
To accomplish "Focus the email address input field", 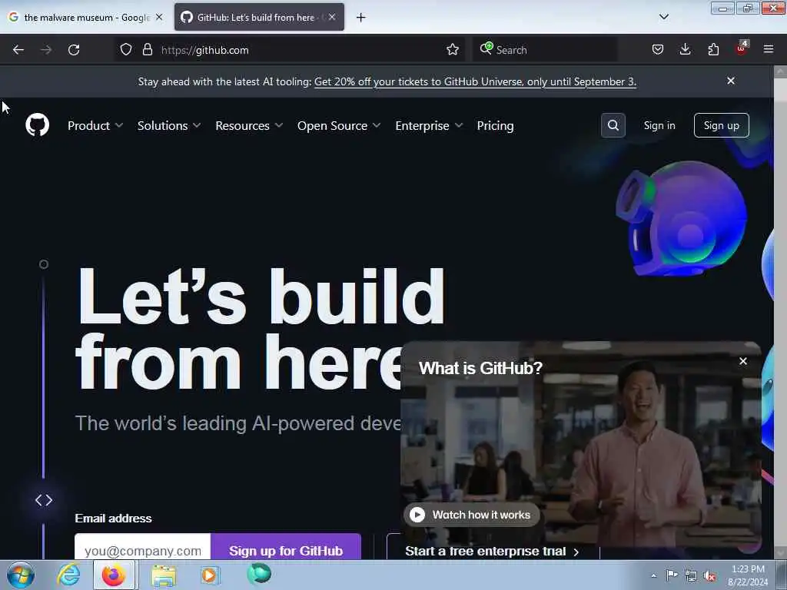I will [142, 547].
